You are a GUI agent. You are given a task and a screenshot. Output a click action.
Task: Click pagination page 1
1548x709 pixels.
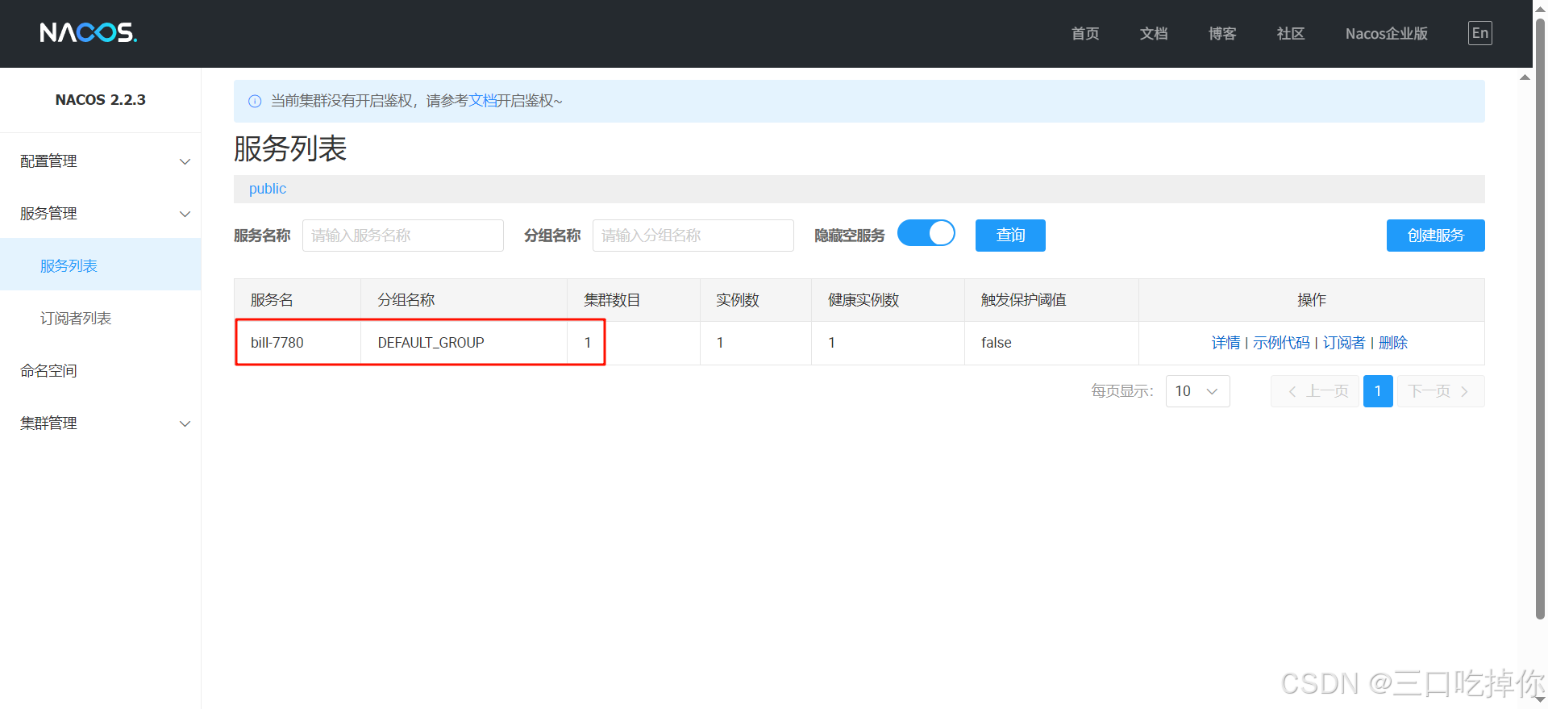[x=1378, y=391]
